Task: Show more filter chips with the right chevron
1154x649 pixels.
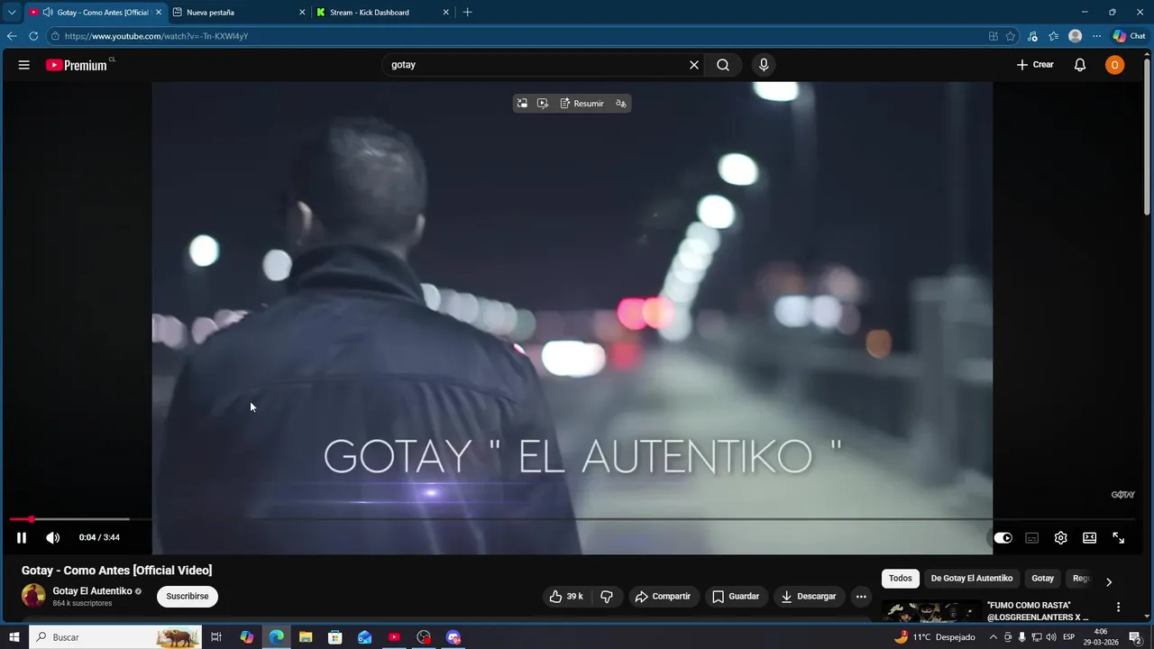Action: [1109, 581]
